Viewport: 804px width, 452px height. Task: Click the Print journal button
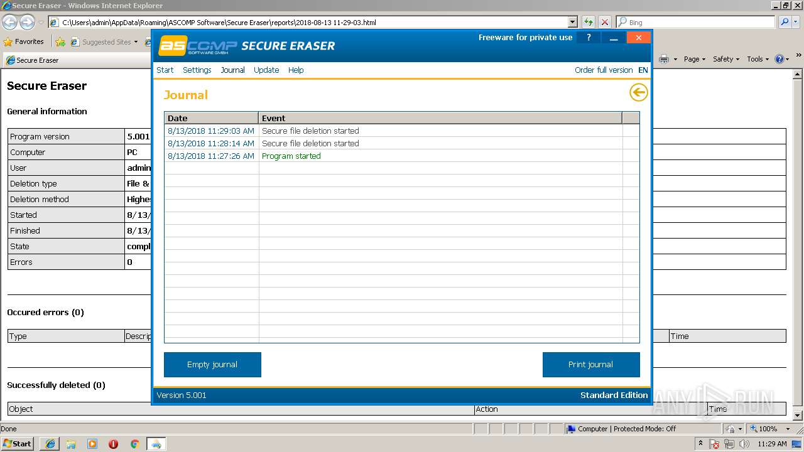coord(591,365)
